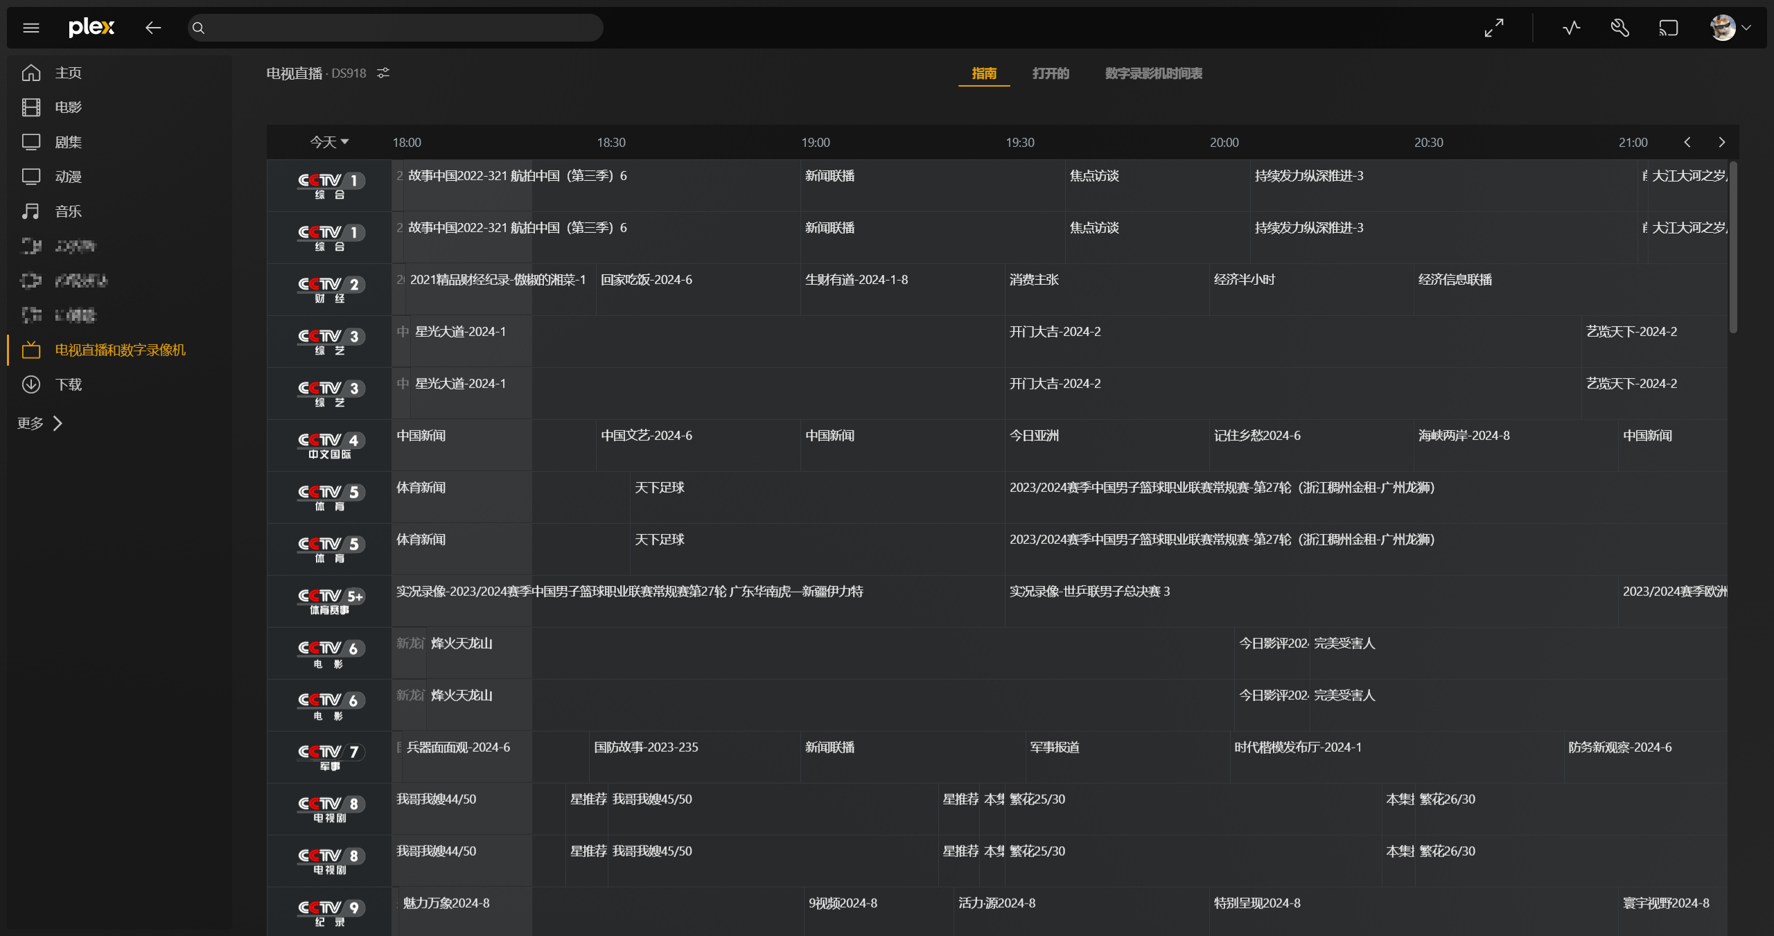Switch to the 打开的 tab
1774x936 pixels.
(1051, 73)
